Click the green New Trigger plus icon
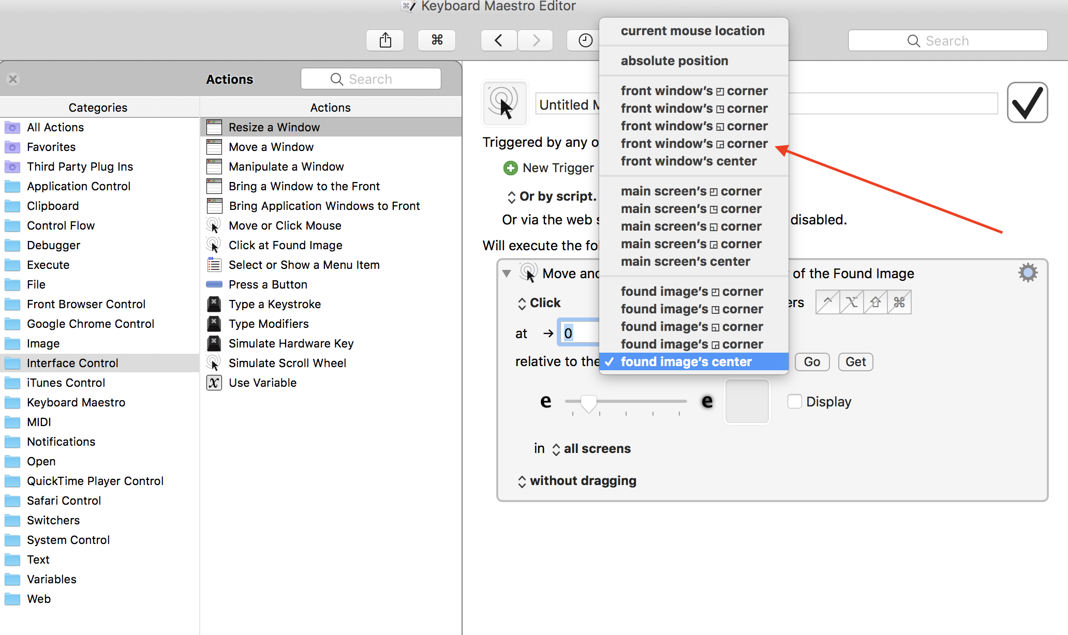This screenshot has width=1068, height=635. pyautogui.click(x=510, y=168)
